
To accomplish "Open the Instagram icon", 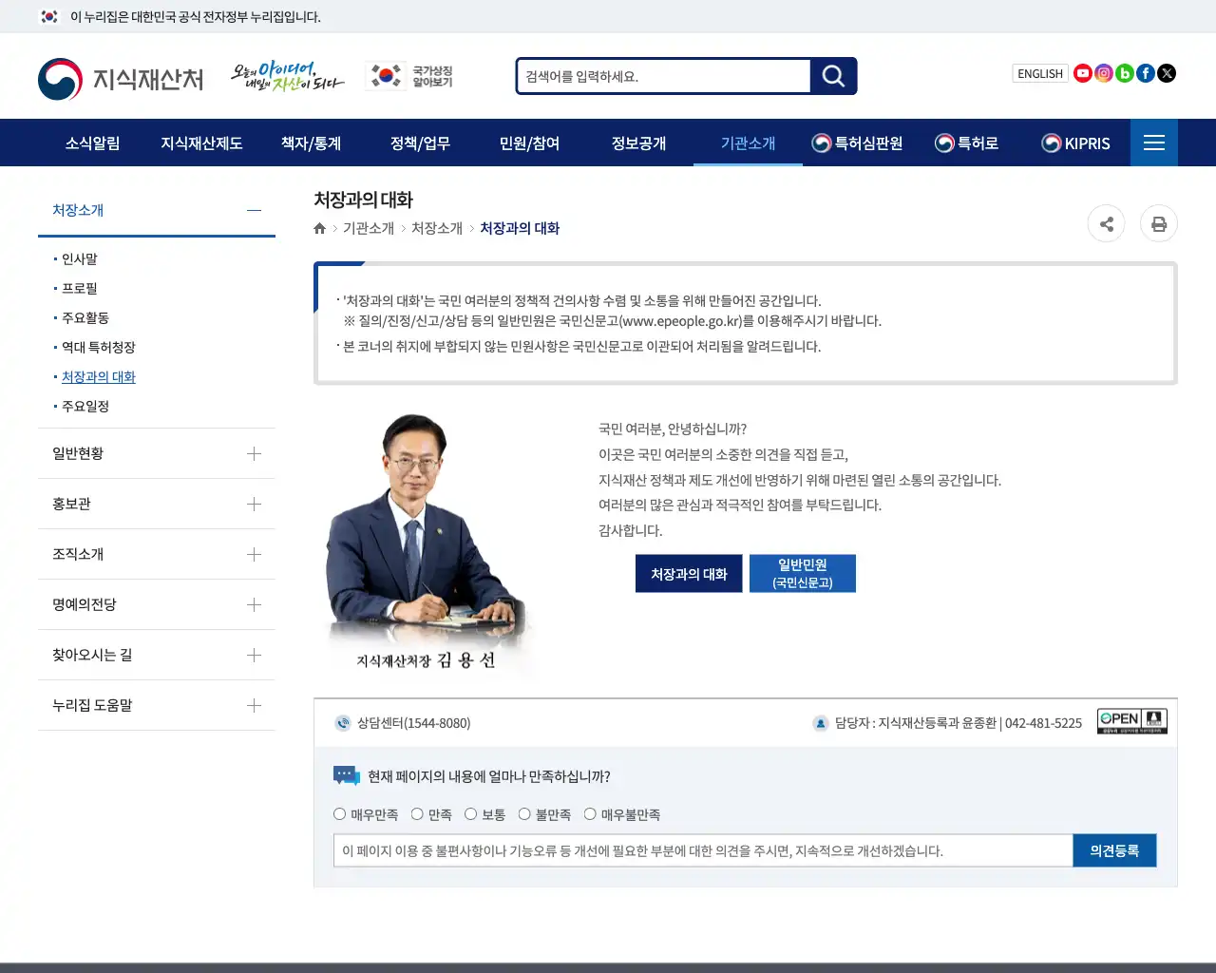I will point(1104,72).
